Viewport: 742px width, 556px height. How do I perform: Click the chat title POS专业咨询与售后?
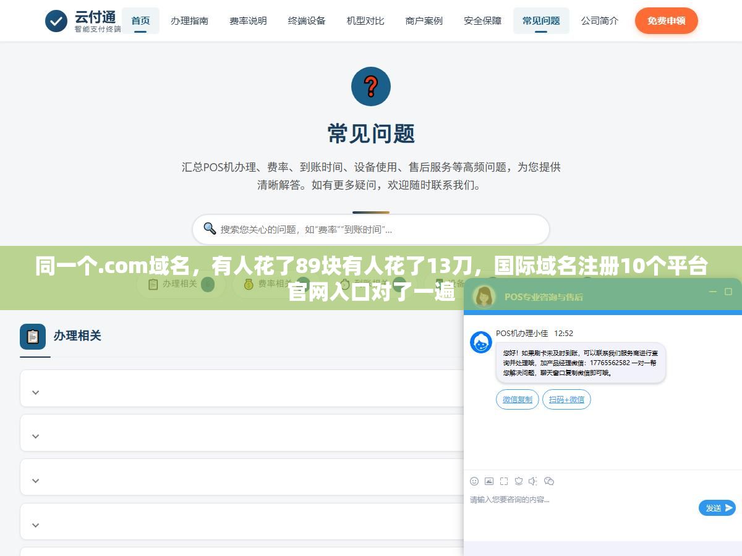[x=544, y=297]
